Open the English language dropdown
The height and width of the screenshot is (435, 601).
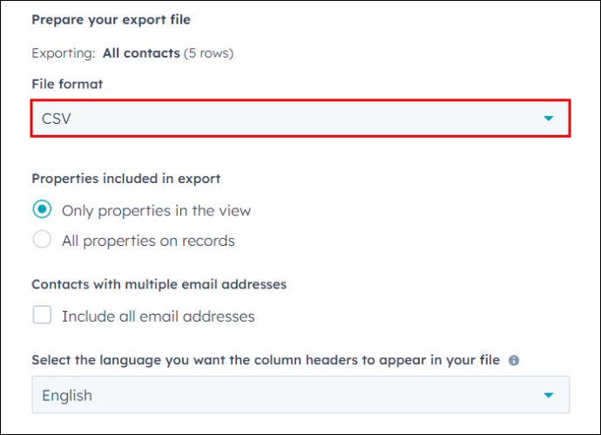tap(300, 395)
